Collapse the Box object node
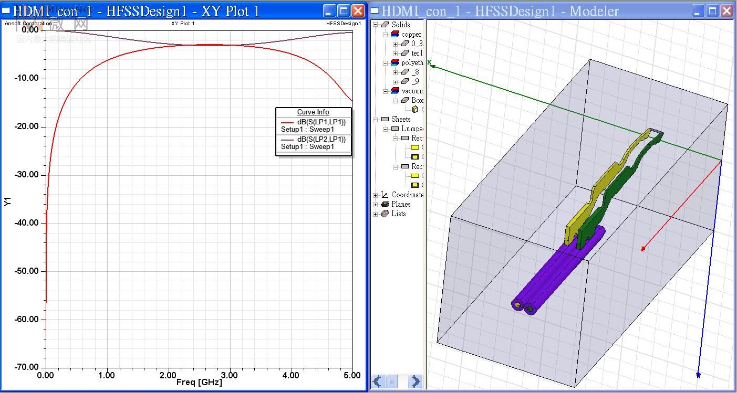The height and width of the screenshot is (393, 737). (x=395, y=101)
